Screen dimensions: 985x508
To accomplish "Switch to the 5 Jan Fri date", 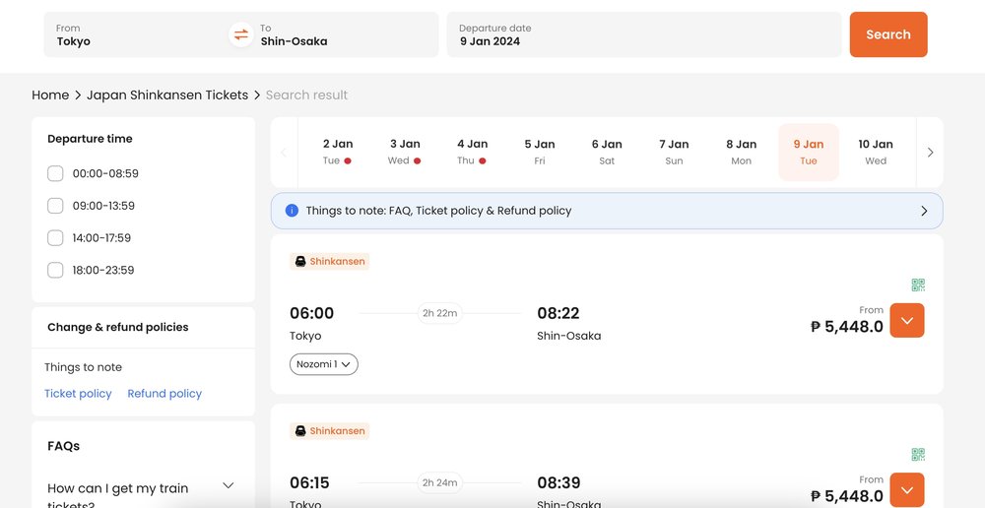I will tap(540, 152).
